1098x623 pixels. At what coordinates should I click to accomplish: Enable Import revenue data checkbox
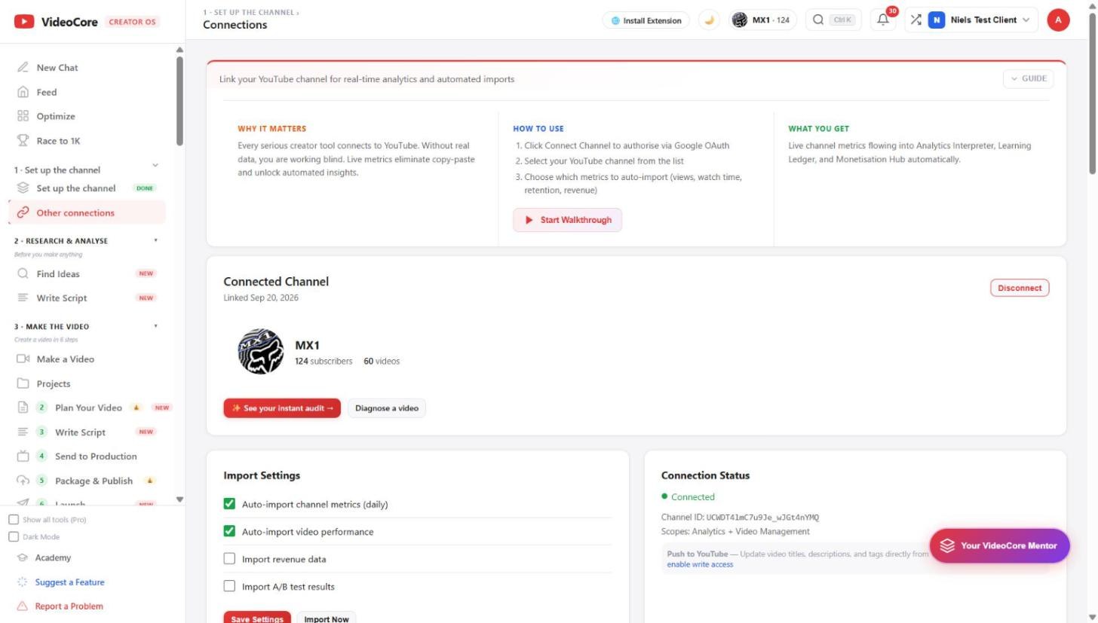tap(230, 559)
